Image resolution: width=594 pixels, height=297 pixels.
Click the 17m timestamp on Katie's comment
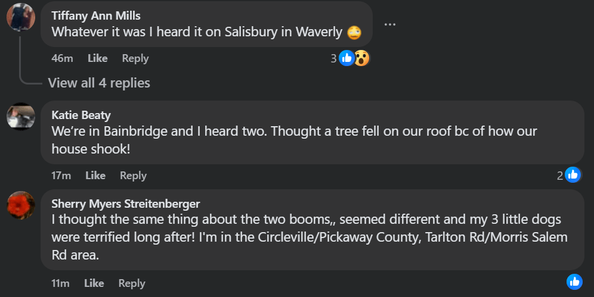[61, 176]
